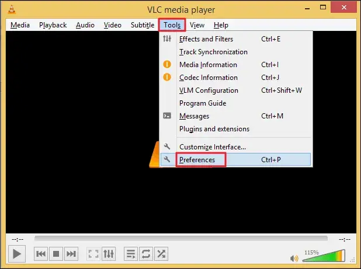Open the Audio menu
361x269 pixels.
[x=85, y=25]
